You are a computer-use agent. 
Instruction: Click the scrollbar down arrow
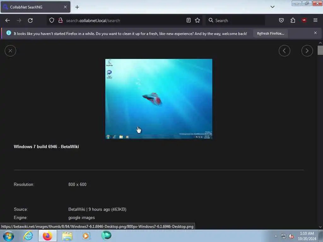(320, 227)
